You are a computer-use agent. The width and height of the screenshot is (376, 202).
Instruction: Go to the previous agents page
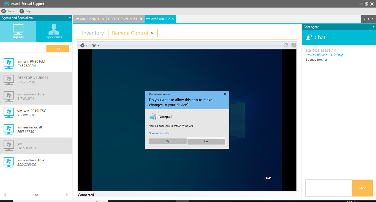(5, 195)
